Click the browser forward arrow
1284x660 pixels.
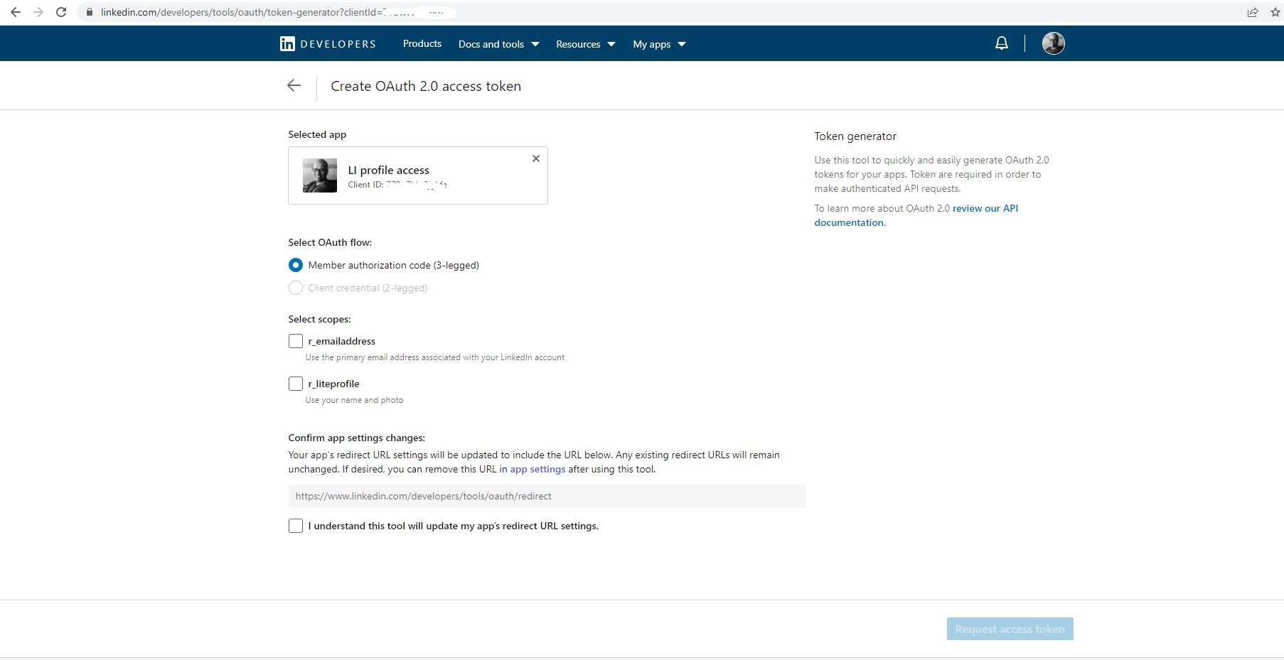(38, 12)
